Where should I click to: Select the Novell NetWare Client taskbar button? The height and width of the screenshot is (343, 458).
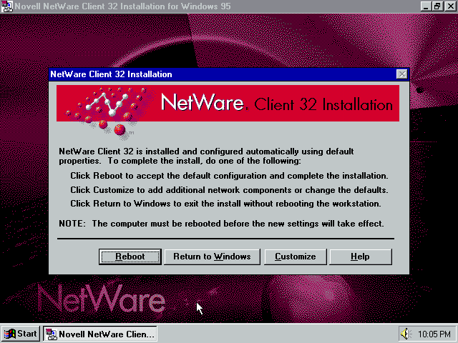[x=100, y=334]
